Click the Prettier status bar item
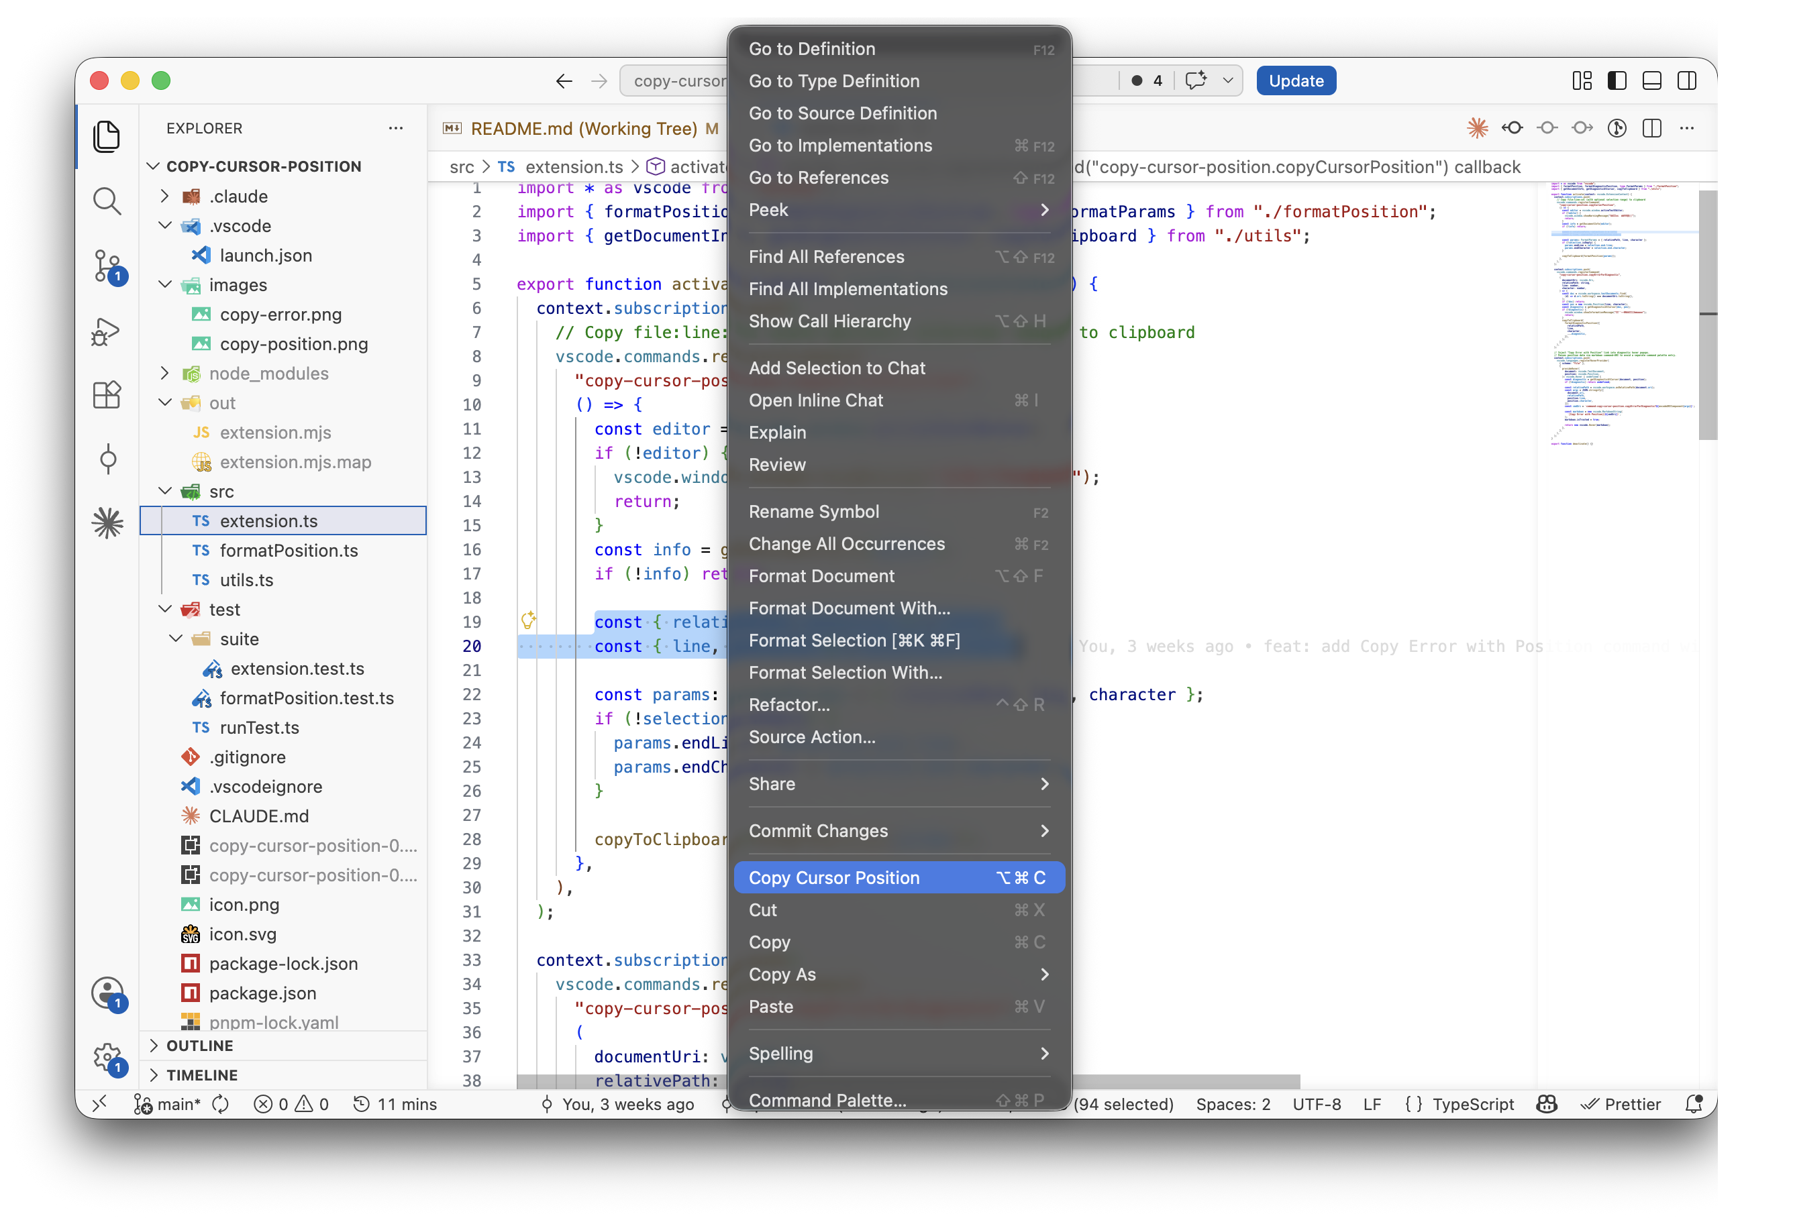Viewport: 1793px width, 1218px height. click(1620, 1104)
